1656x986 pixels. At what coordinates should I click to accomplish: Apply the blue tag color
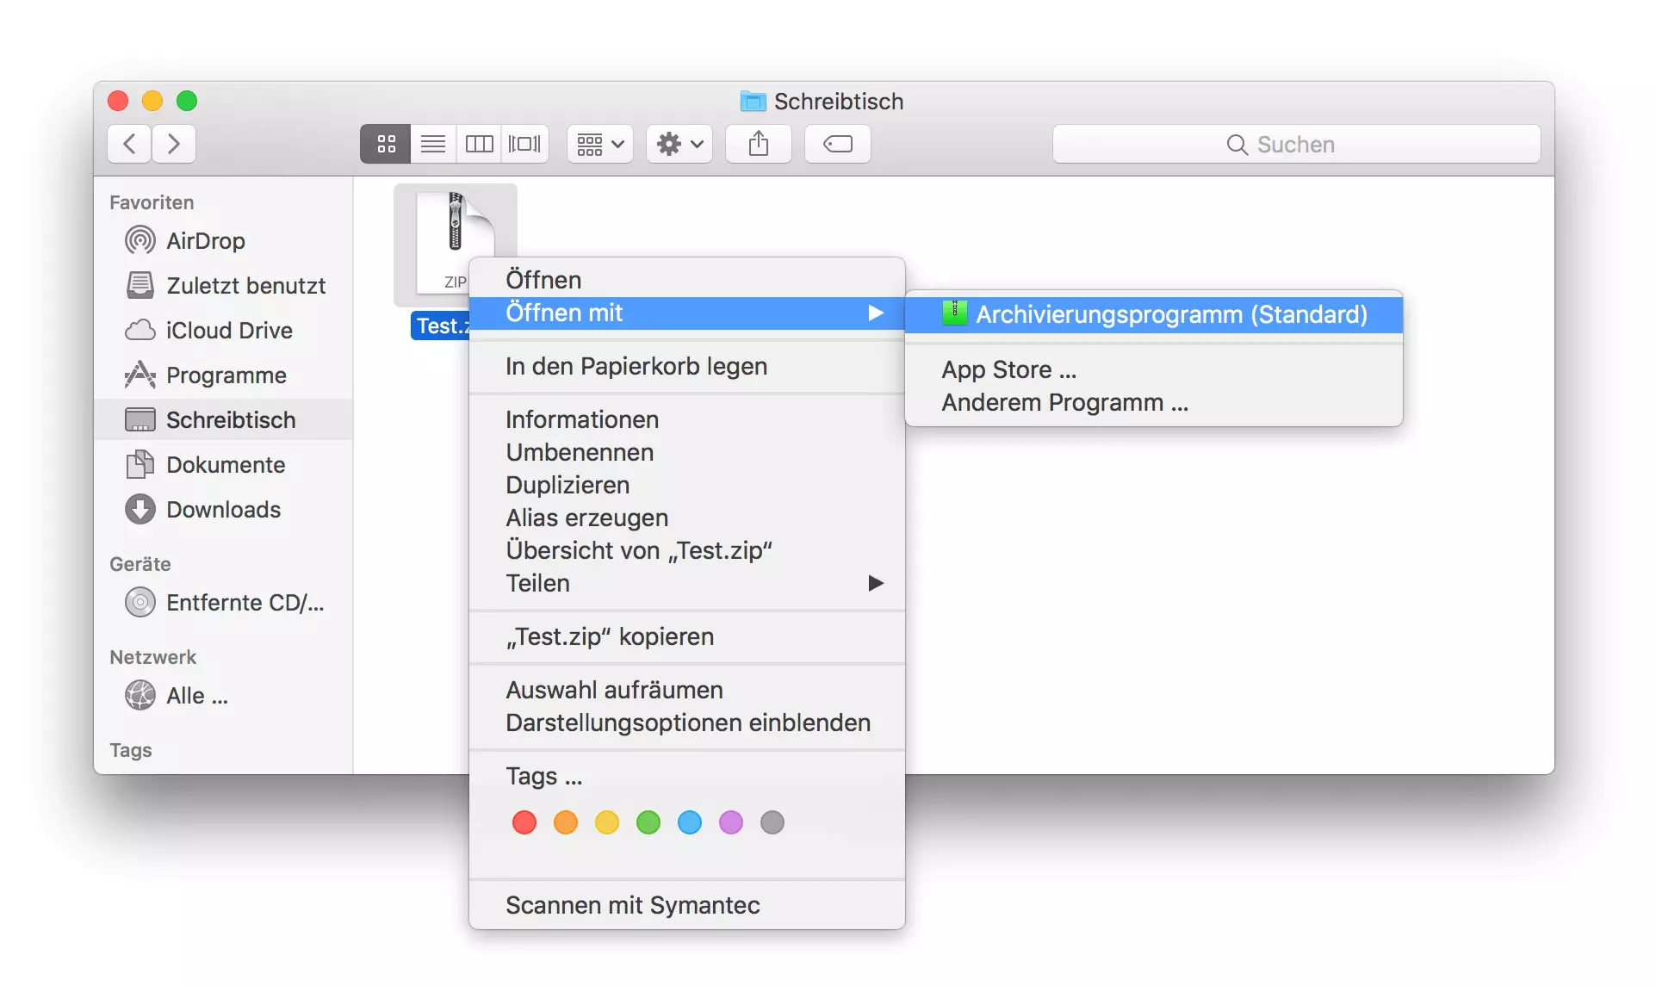[690, 822]
